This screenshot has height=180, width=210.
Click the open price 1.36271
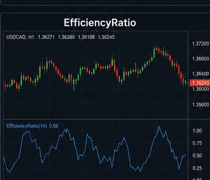click(x=46, y=37)
